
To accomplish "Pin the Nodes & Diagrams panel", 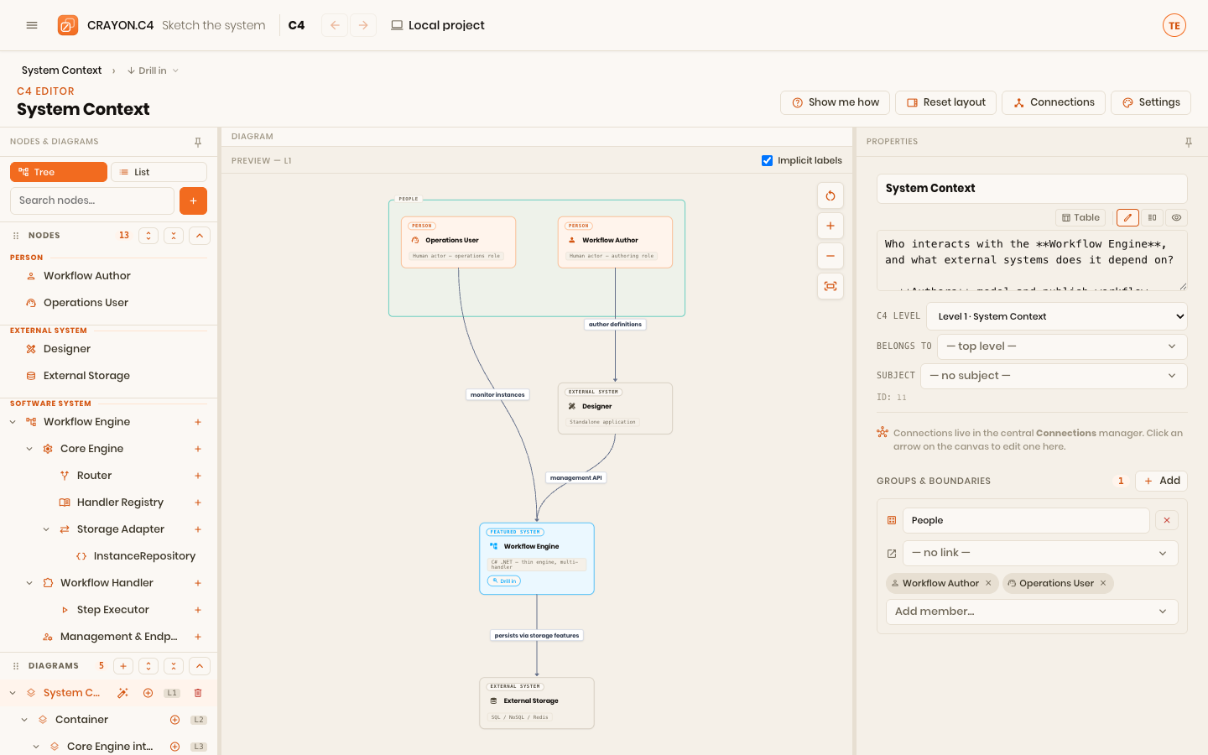I will point(198,142).
